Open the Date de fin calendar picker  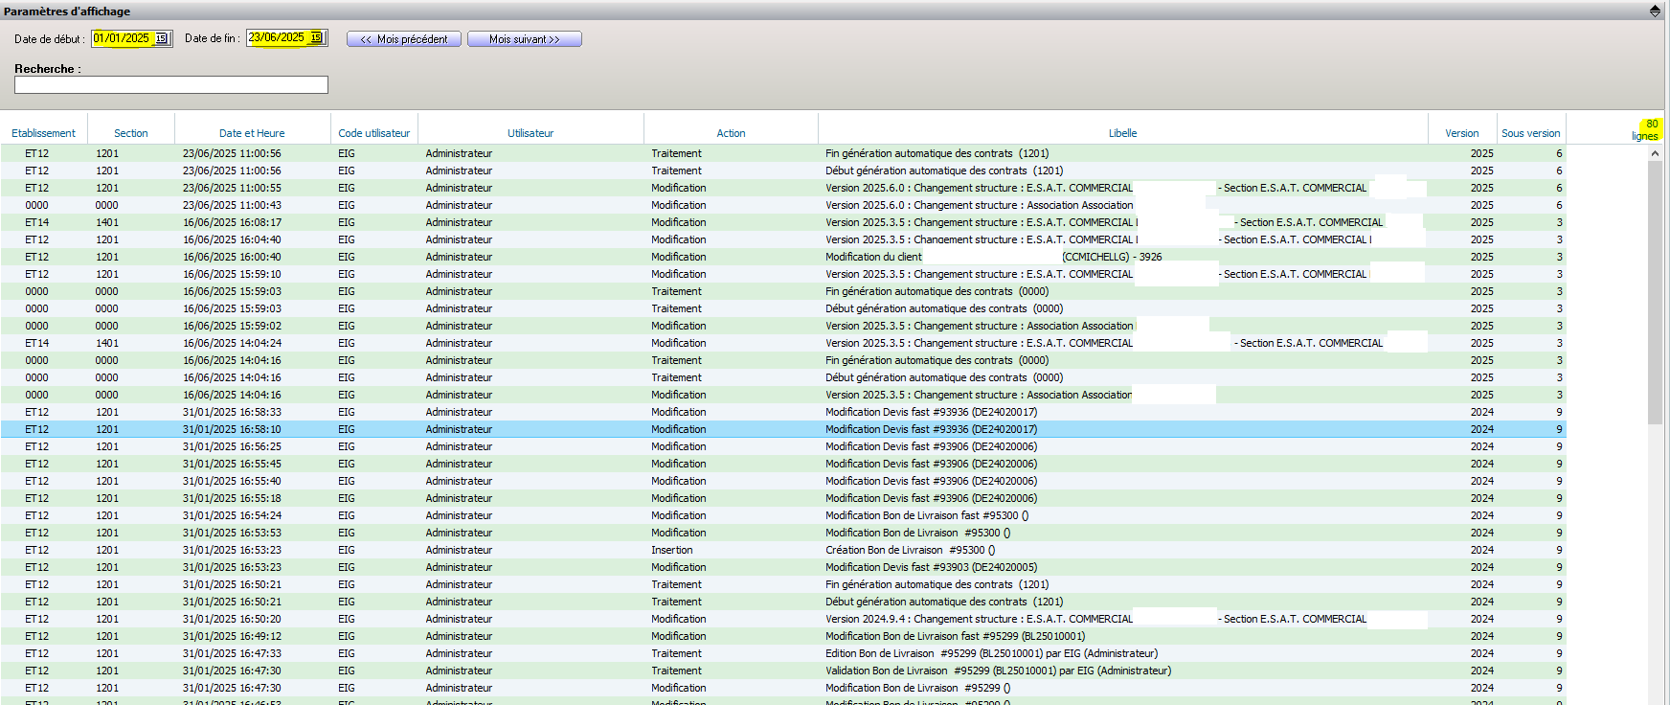317,38
